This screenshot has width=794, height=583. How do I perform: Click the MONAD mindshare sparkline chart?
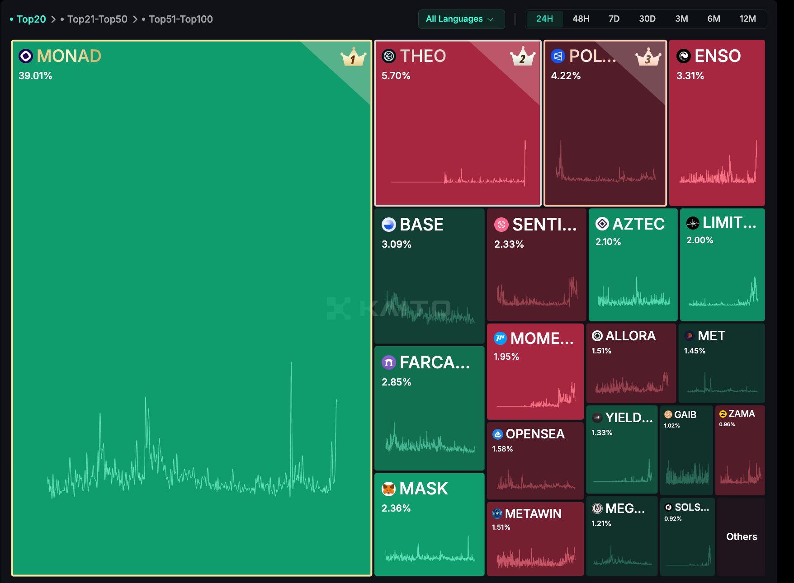click(x=192, y=452)
